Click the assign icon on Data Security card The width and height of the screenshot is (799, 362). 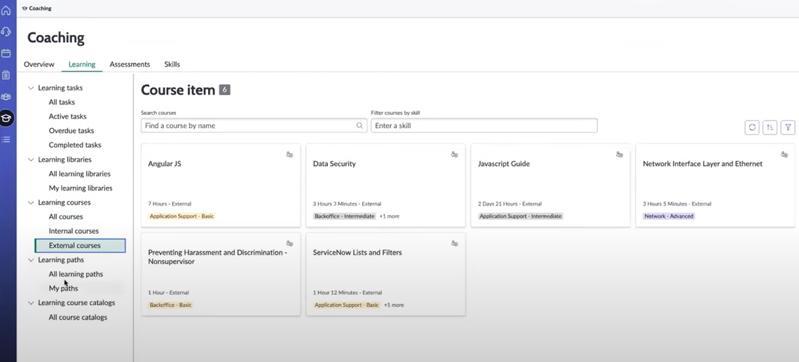click(455, 154)
